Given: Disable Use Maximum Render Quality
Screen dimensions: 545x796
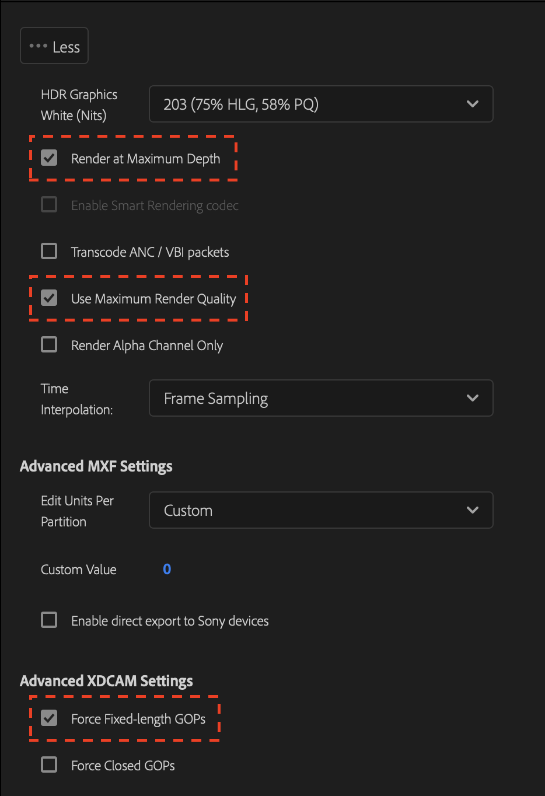Looking at the screenshot, I should (x=49, y=298).
